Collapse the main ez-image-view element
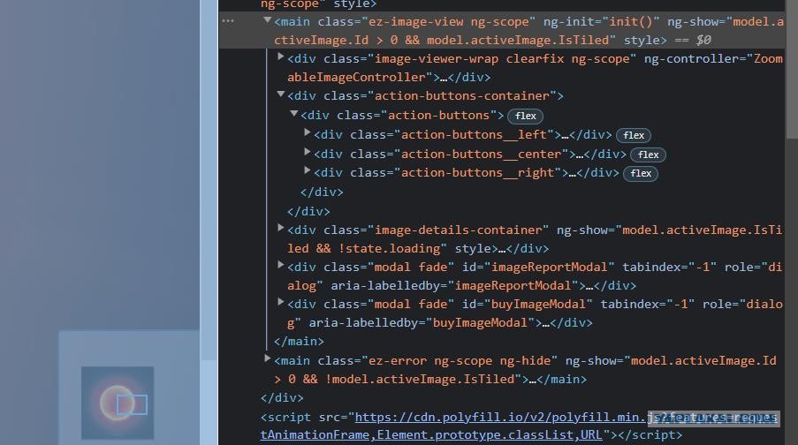The width and height of the screenshot is (798, 445). point(267,21)
